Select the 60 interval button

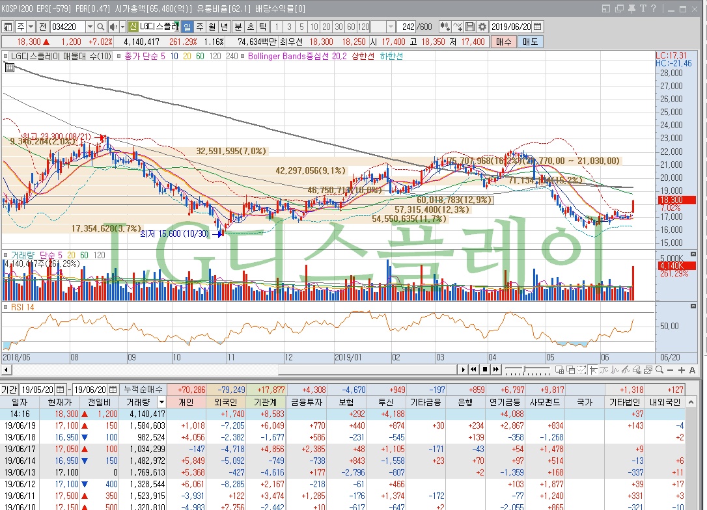[x=351, y=27]
